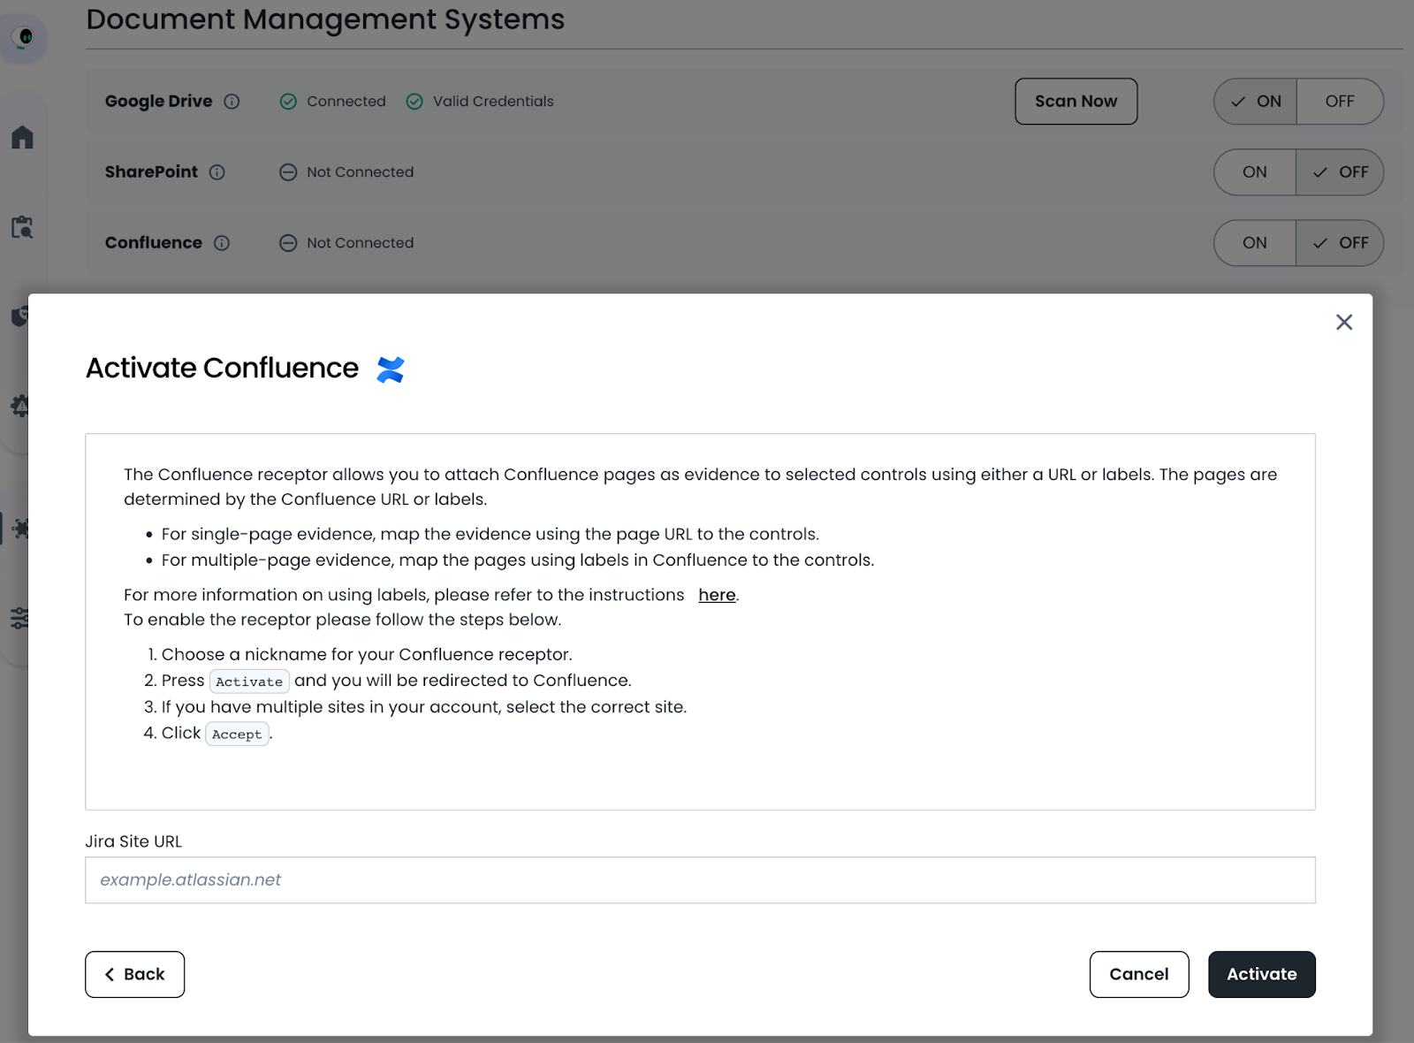Screen dimensions: 1414x1043
Task: Click the 'Activate' code label in step 2
Action: click(249, 681)
